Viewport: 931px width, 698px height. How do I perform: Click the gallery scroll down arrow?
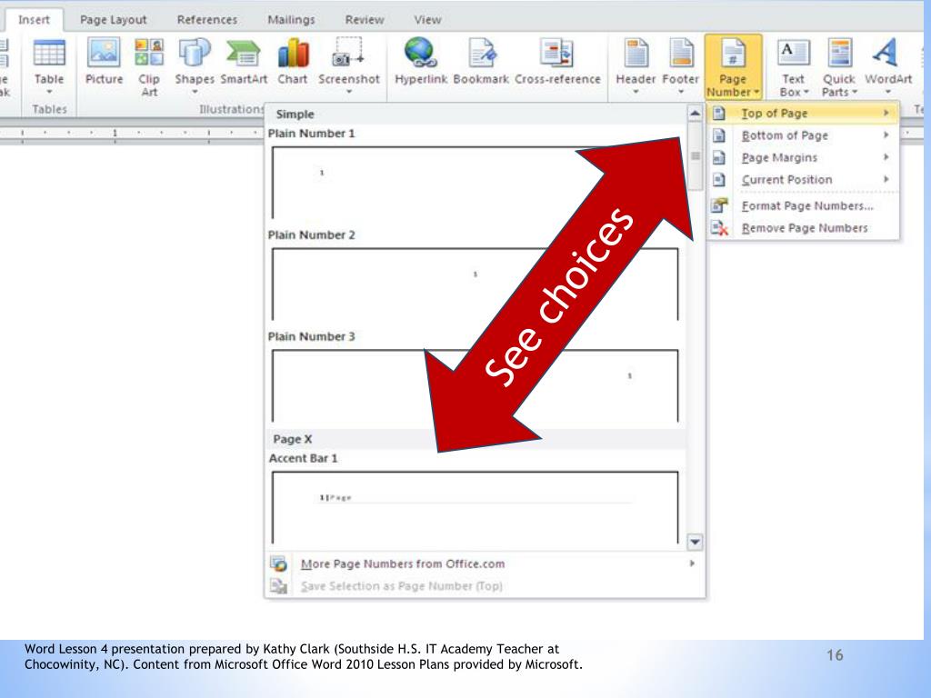695,542
